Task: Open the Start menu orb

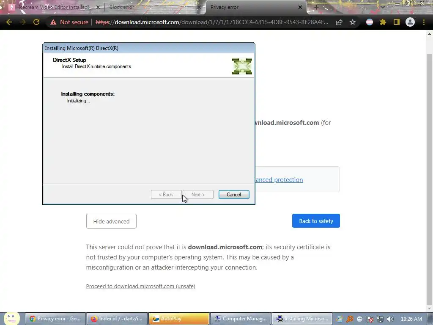Action: [12, 318]
